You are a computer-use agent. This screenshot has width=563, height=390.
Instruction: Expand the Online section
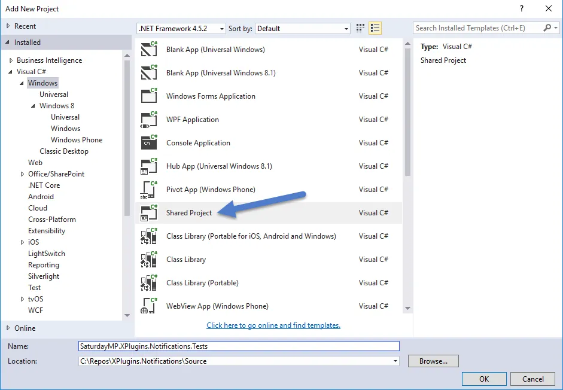click(8, 328)
